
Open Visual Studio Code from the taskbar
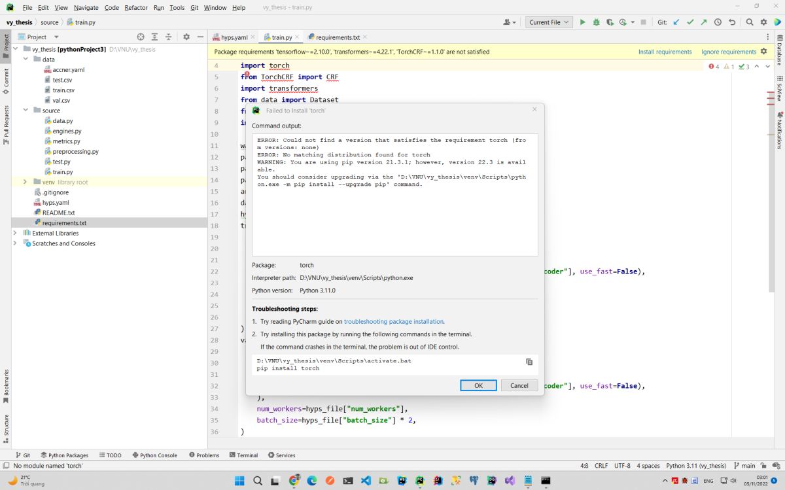[366, 480]
